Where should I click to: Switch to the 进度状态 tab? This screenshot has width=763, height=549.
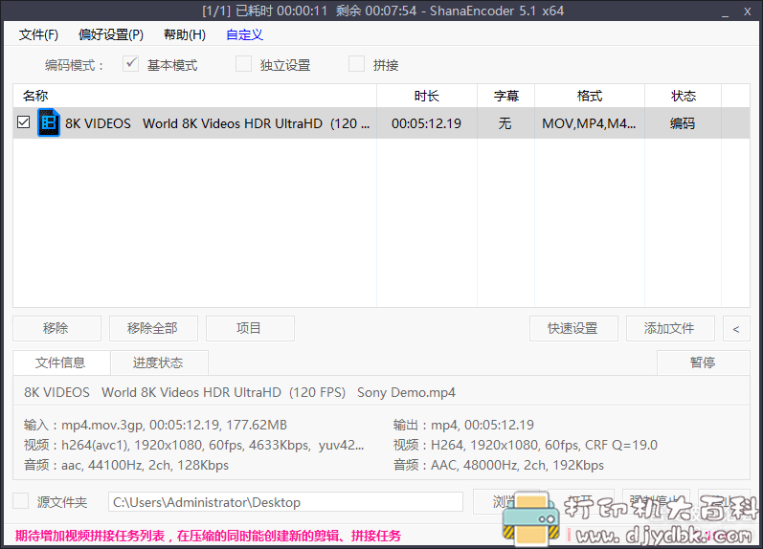pos(159,362)
